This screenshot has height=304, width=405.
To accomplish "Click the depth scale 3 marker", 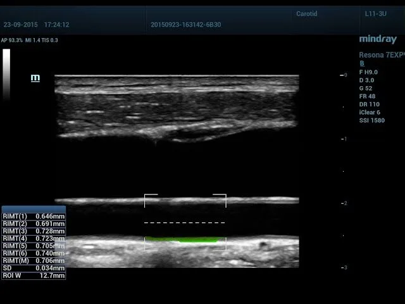I will [344, 267].
